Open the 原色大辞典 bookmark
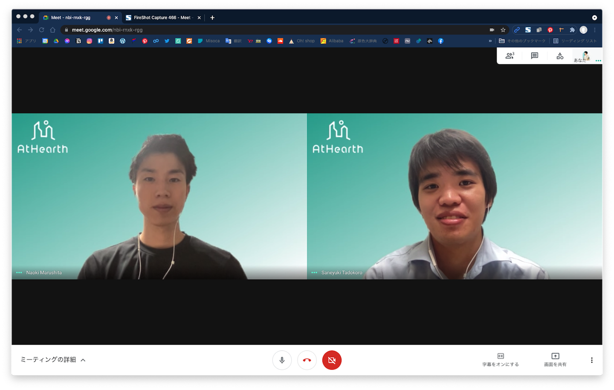The height and width of the screenshot is (390, 614). 363,41
